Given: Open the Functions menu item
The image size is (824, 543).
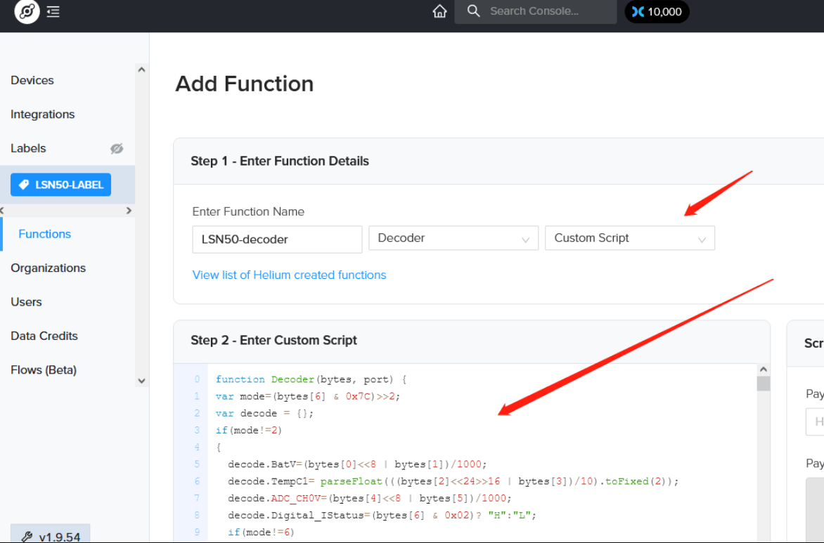Looking at the screenshot, I should (x=45, y=234).
